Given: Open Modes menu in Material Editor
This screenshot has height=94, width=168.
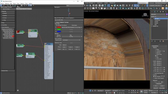Looking at the screenshot, I should [x=2, y=3].
